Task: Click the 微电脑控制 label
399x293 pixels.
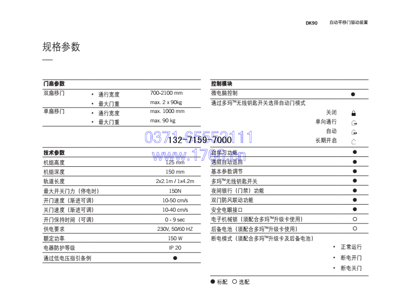Action: tap(224, 93)
